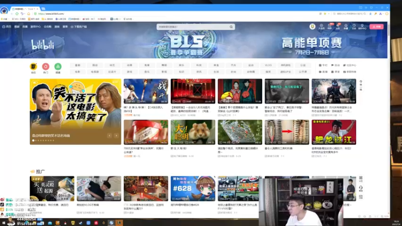
Task: Click the user avatar in the header
Action: pyautogui.click(x=312, y=27)
